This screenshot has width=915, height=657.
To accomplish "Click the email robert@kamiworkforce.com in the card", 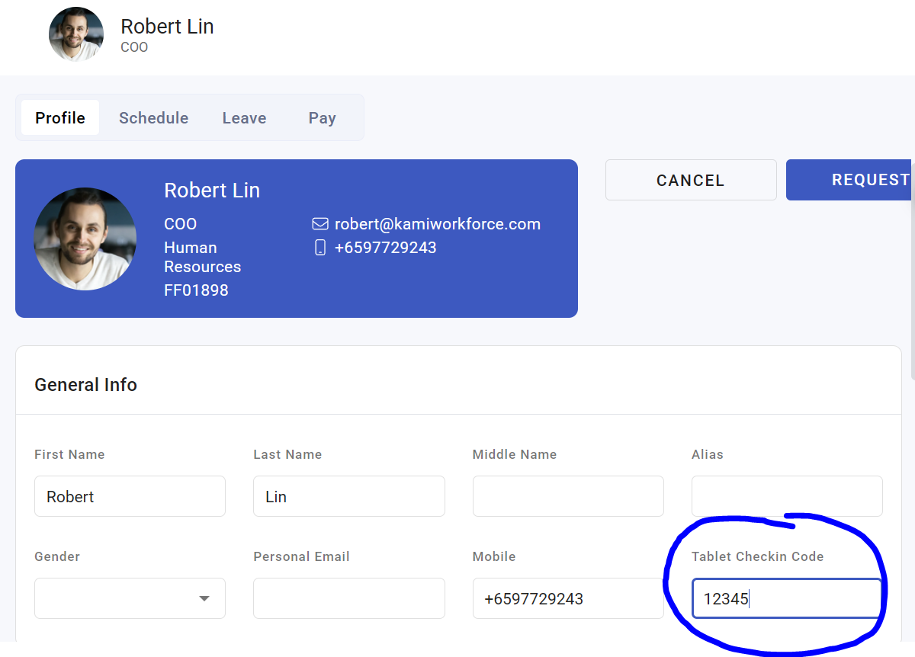I will 438,224.
